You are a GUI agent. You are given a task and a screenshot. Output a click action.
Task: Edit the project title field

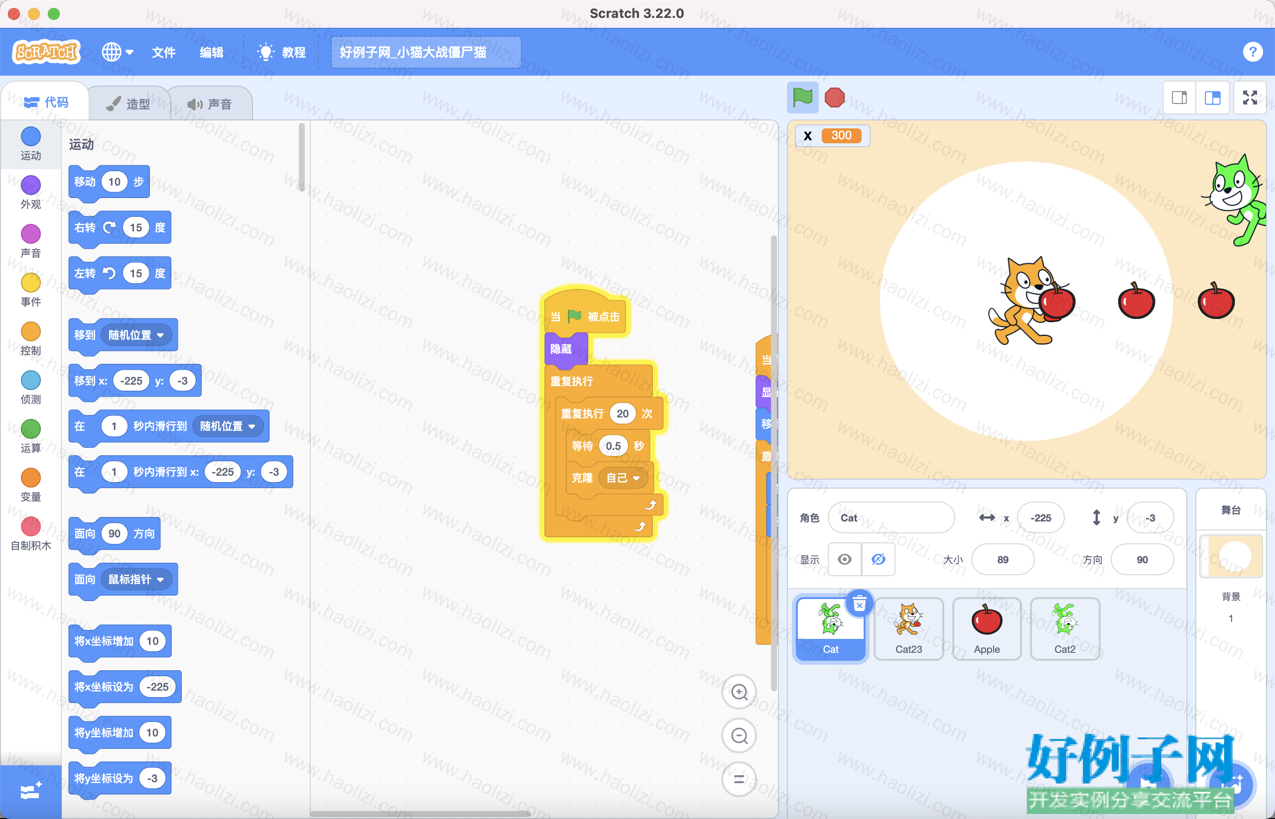pyautogui.click(x=426, y=52)
